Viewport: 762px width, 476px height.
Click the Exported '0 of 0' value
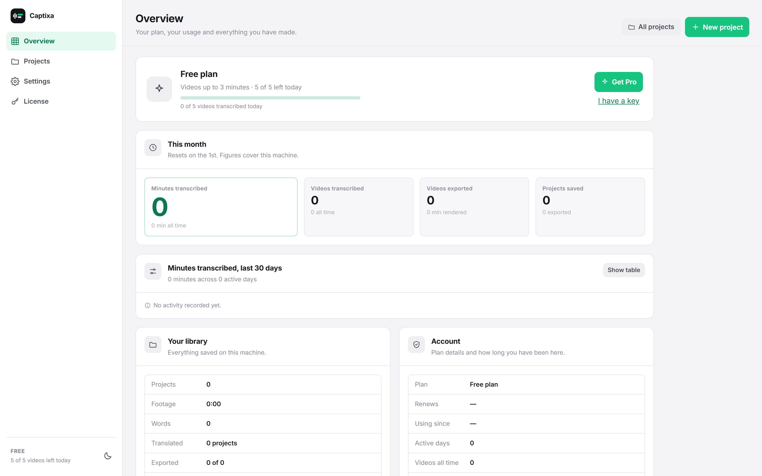coord(215,463)
